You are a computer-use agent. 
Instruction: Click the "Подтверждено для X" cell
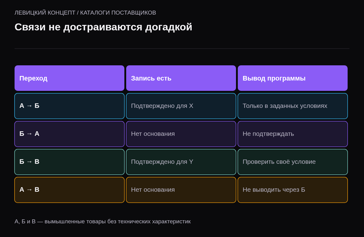tap(181, 106)
